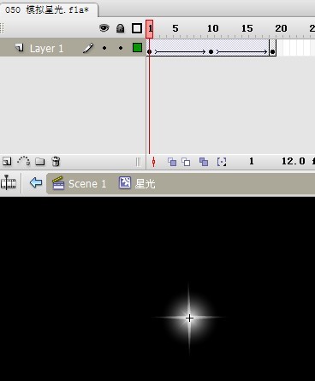Toggle show all layers as outlines
The width and height of the screenshot is (315, 381).
click(137, 28)
